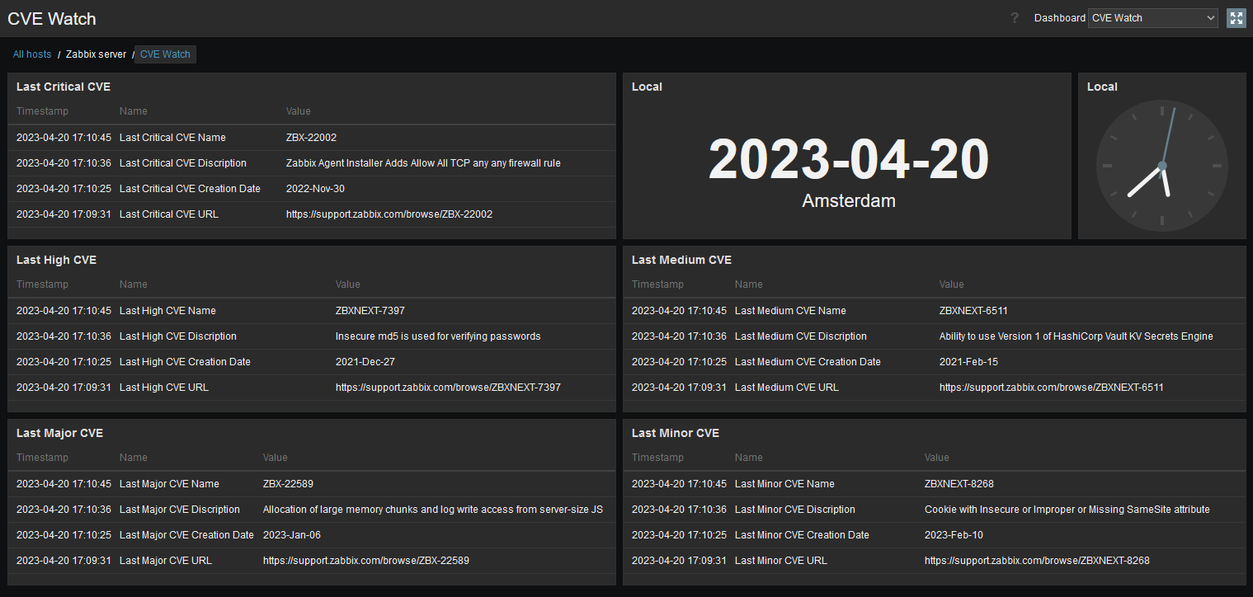Open Zabbix server breadcrumb

click(x=97, y=54)
